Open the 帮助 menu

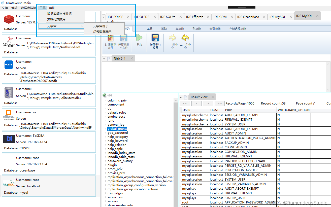click(52, 8)
